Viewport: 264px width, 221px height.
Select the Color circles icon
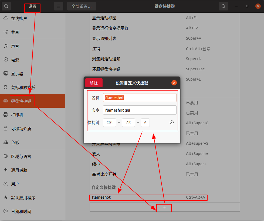6,142
